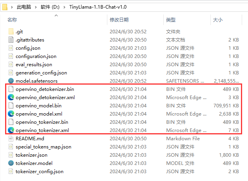
Task: Click the 1,800 KB size of tokenizer.json
Action: pyautogui.click(x=229, y=155)
